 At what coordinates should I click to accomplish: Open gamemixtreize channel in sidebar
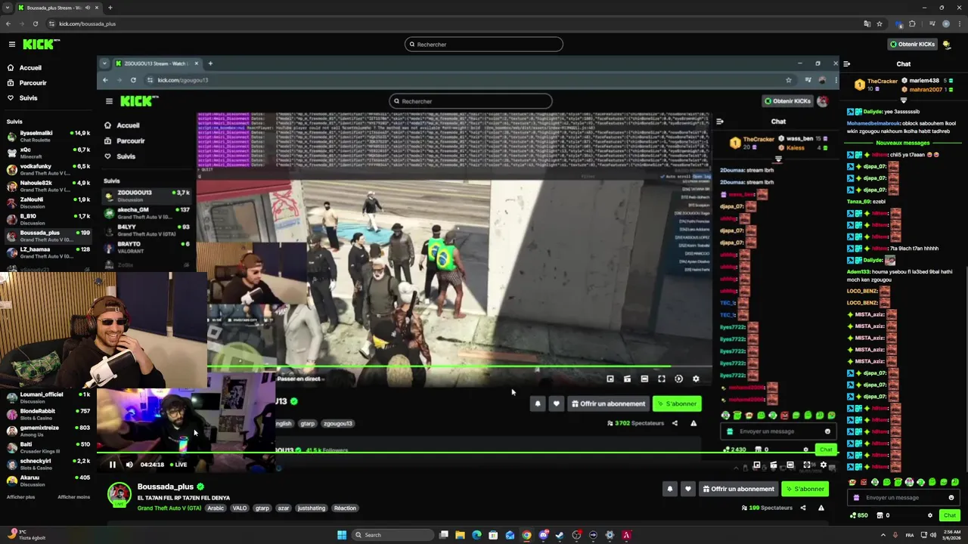tap(48, 431)
